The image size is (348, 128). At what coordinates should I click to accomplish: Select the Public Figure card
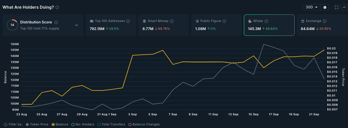tap(216, 25)
